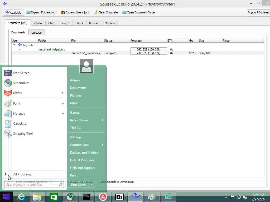Click the folder's 242,328 (100.0%) progress bar

(149, 49)
